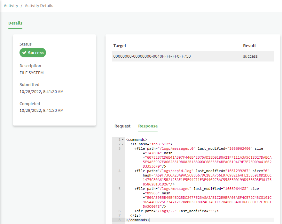
Task: Click line number 3 in the code gutter
Action: click(x=119, y=148)
